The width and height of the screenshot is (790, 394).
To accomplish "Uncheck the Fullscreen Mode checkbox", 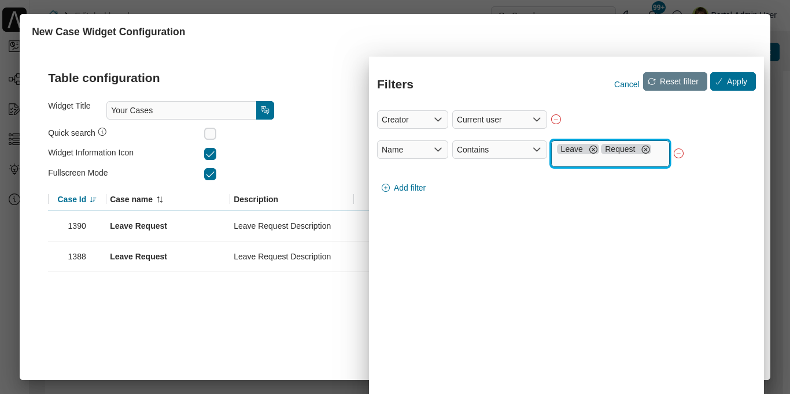I will pyautogui.click(x=210, y=174).
